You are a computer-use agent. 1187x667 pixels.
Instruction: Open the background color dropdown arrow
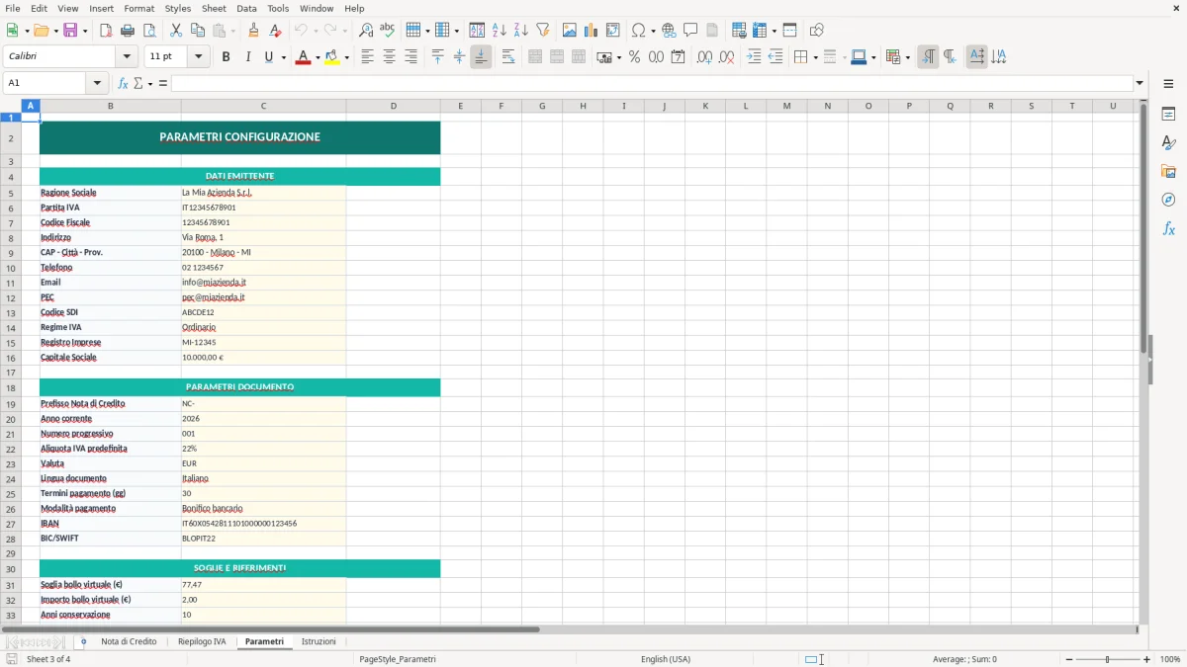pyautogui.click(x=346, y=57)
